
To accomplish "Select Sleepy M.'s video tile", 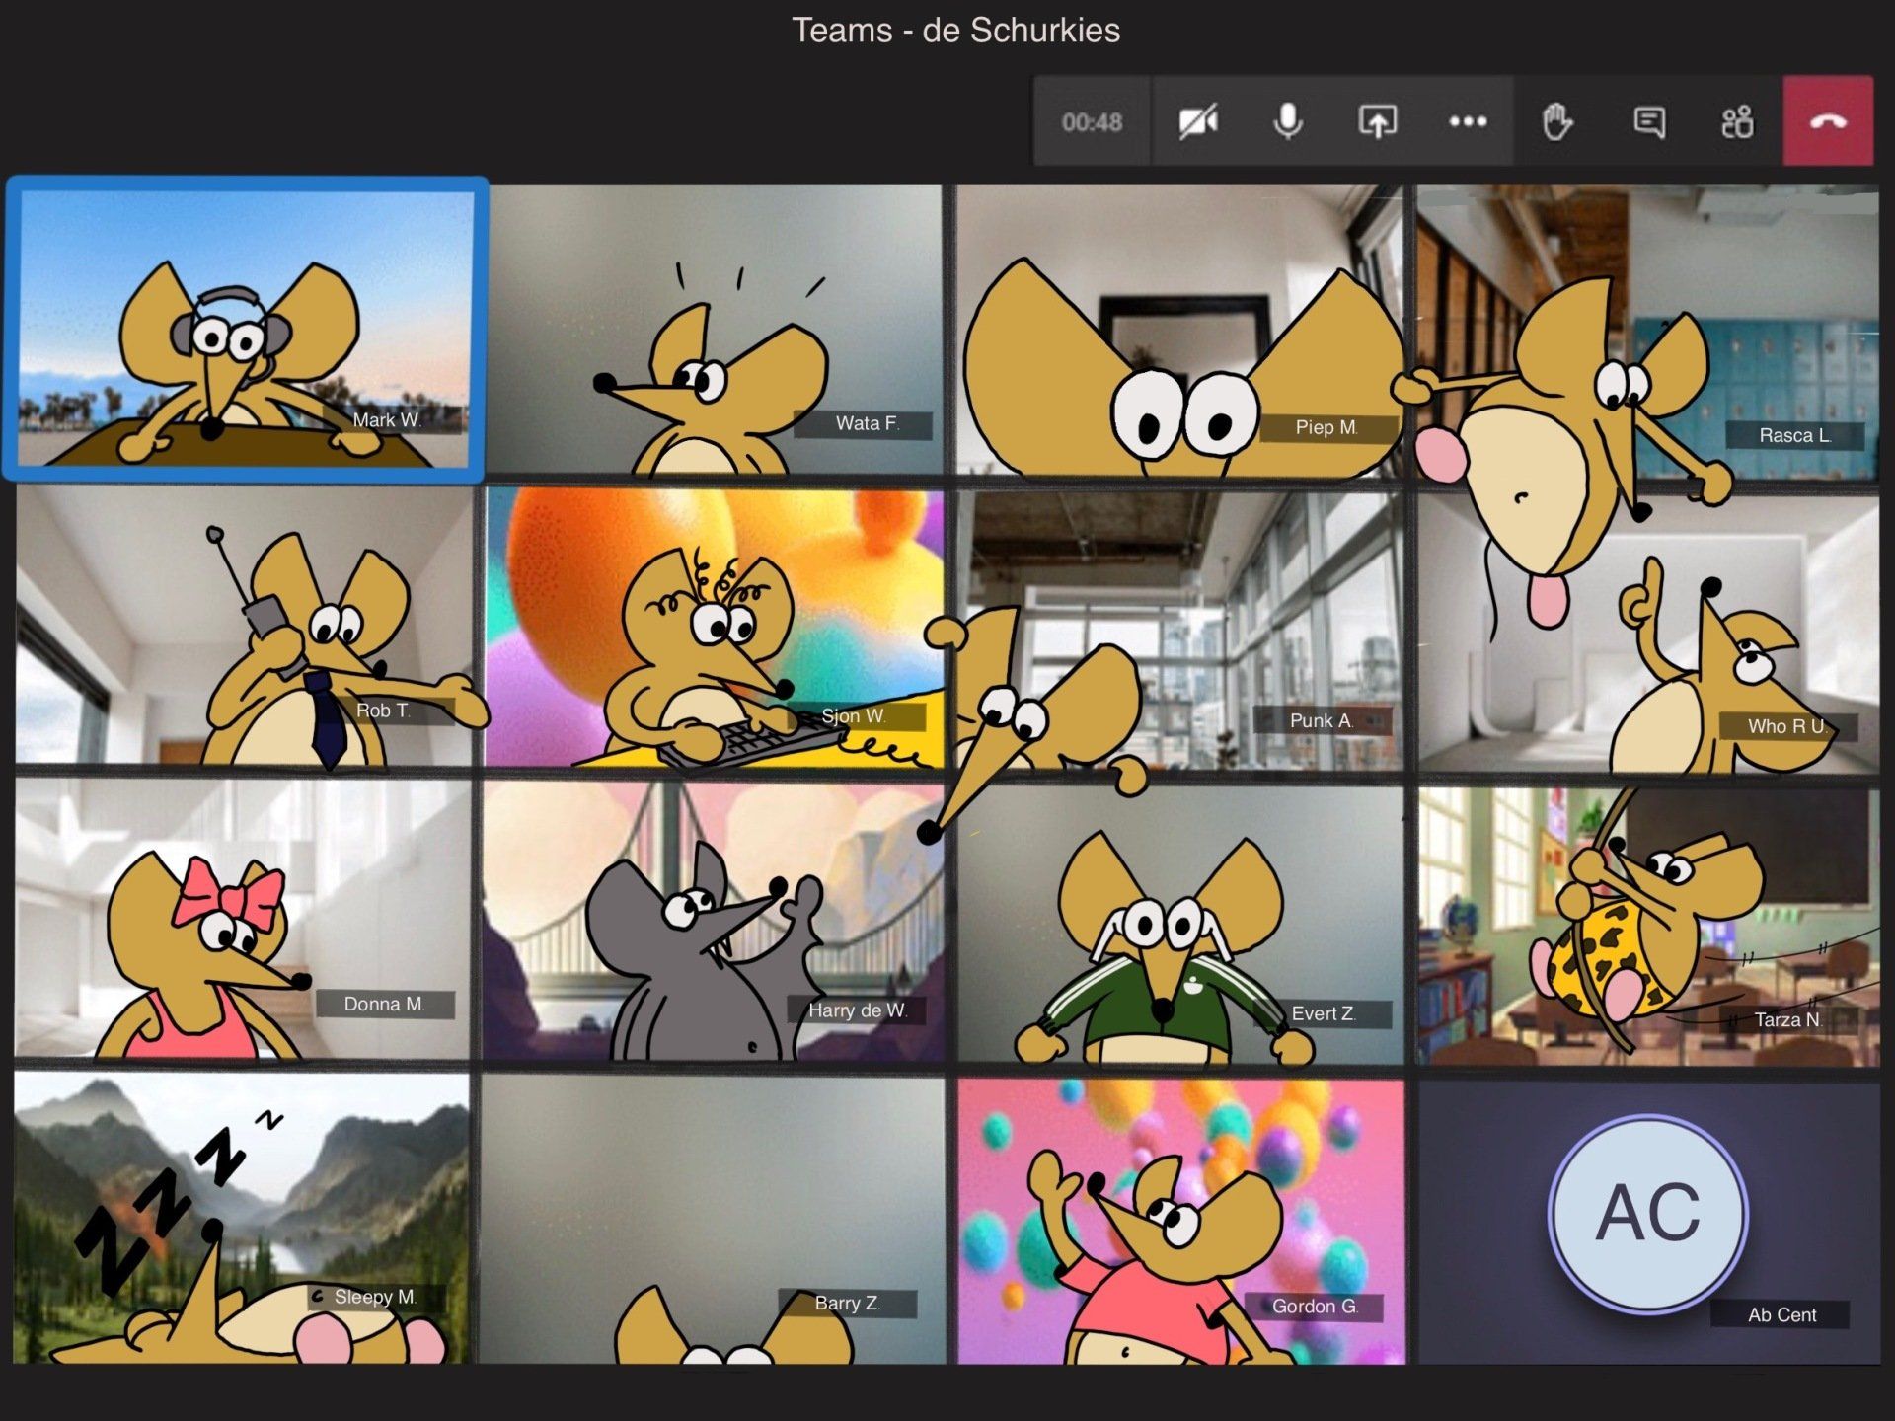I will 242,1219.
